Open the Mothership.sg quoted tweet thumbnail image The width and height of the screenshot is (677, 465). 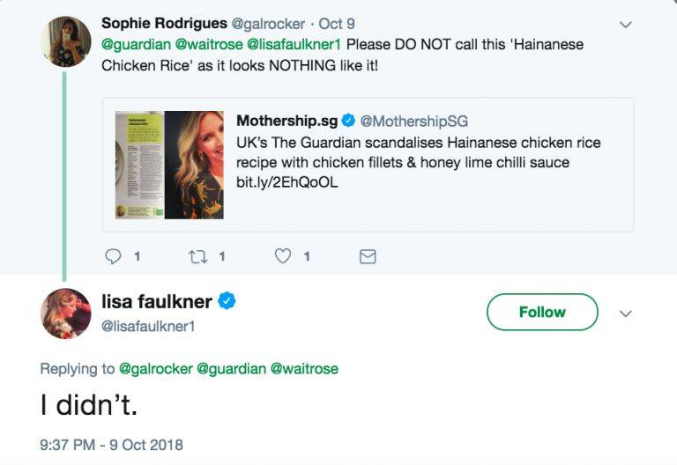click(169, 165)
